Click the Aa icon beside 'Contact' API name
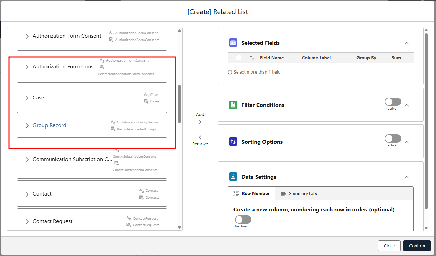This screenshot has height=256, width=436. click(142, 191)
